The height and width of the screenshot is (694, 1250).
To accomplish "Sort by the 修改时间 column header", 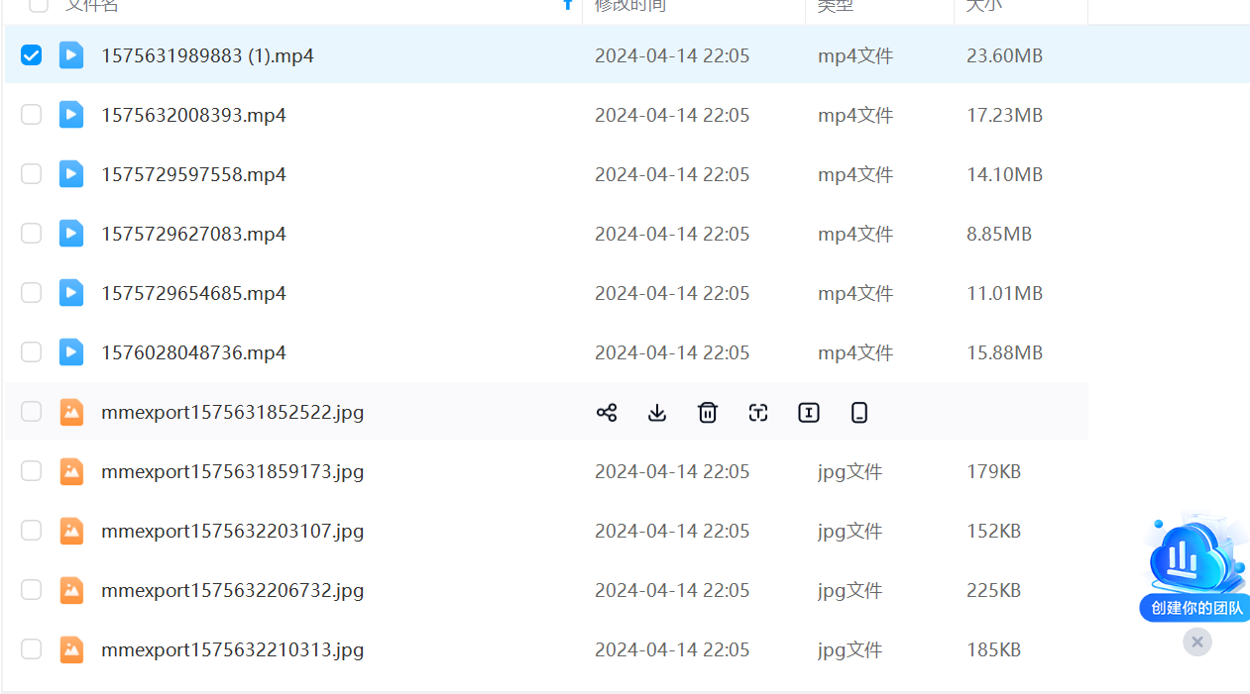I will tap(630, 6).
